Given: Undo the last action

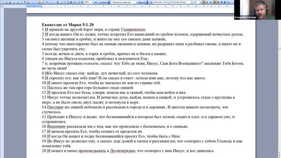Looking at the screenshot, I should pos(47,2).
